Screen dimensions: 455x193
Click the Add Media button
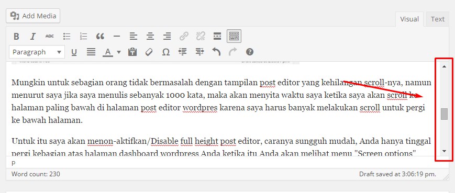point(33,16)
